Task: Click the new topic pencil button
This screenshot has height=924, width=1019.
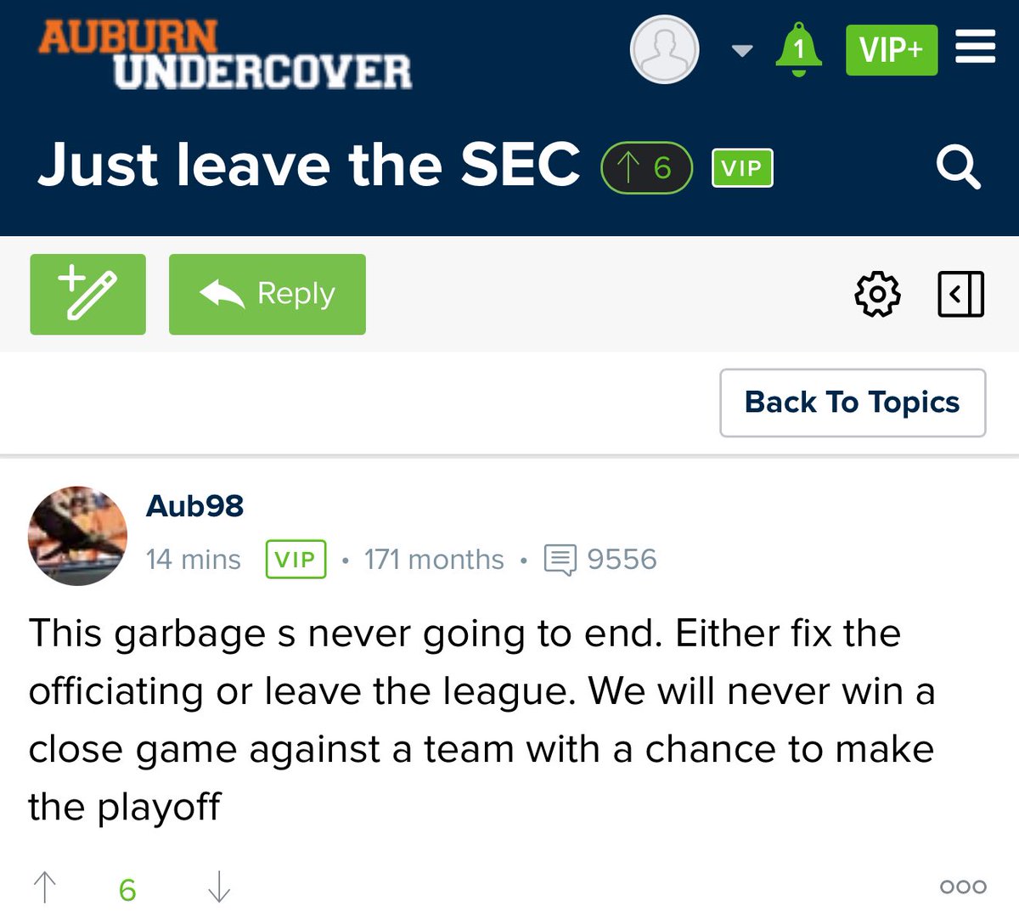Action: pos(87,294)
